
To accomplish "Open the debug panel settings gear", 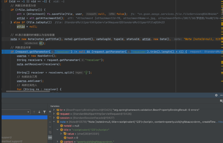I will pos(216,95).
